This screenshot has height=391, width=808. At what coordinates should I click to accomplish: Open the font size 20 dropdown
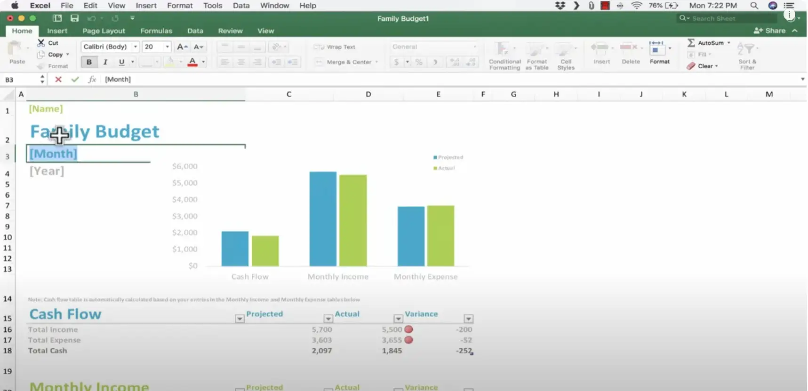pyautogui.click(x=167, y=47)
